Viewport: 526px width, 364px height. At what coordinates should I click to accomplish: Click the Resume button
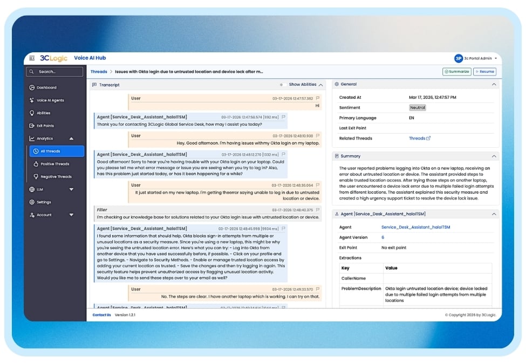[484, 71]
